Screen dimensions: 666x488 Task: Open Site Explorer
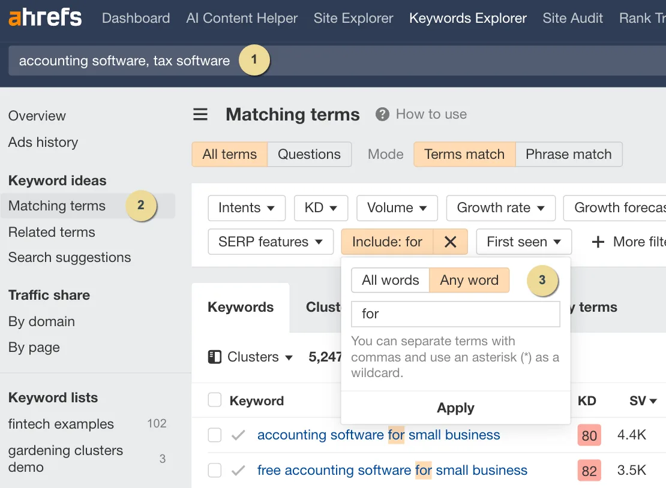click(353, 18)
